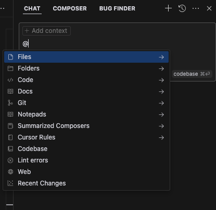The image size is (216, 210).
Task: Click in the chat input field
Action: click(118, 43)
